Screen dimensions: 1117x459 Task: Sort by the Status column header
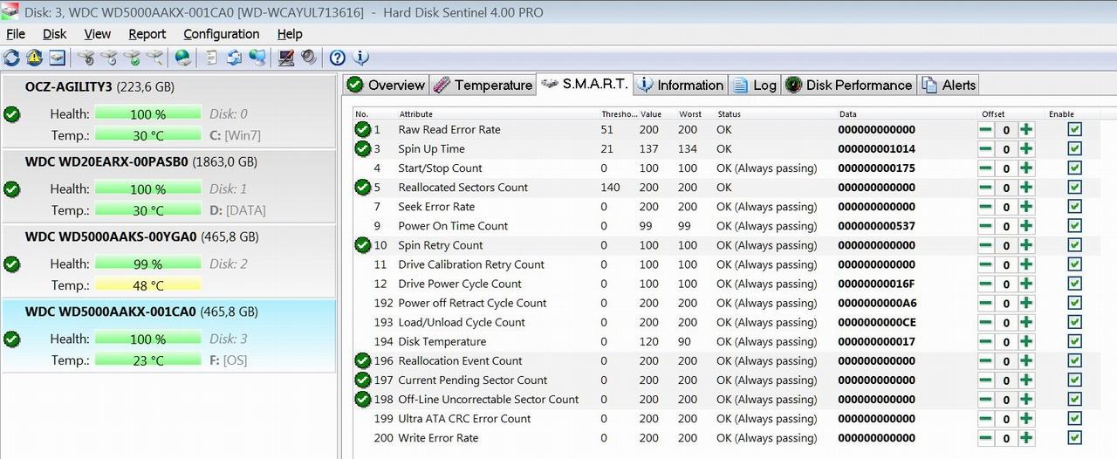(729, 114)
